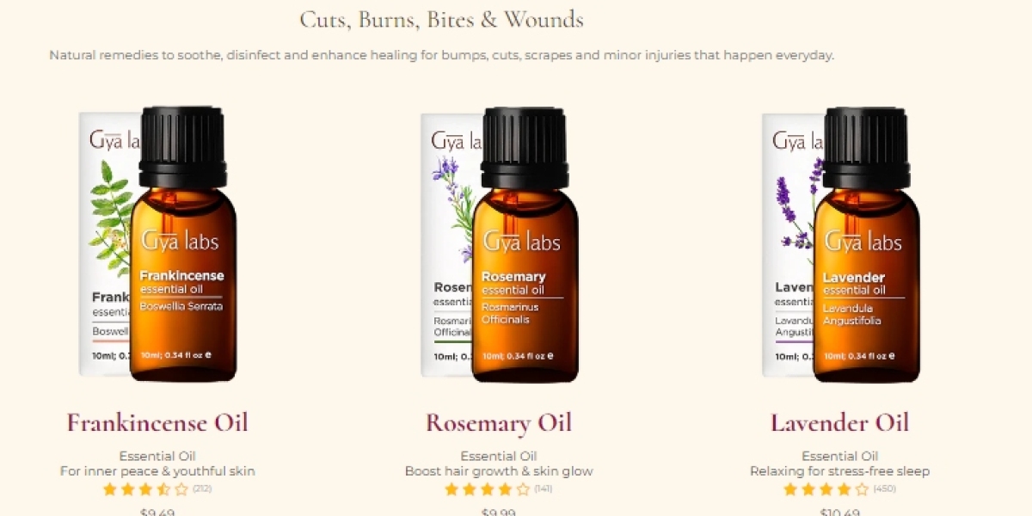Click the Rosemary Oil star rating
The height and width of the screenshot is (516, 1032).
pyautogui.click(x=487, y=489)
